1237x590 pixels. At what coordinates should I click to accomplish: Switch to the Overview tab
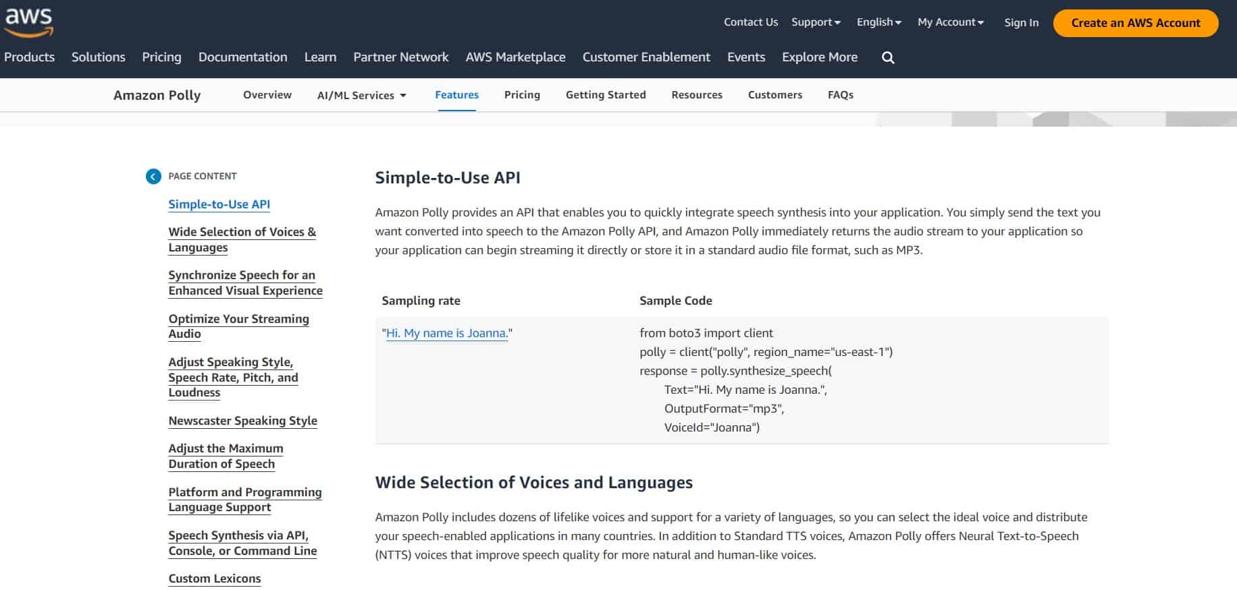click(267, 95)
